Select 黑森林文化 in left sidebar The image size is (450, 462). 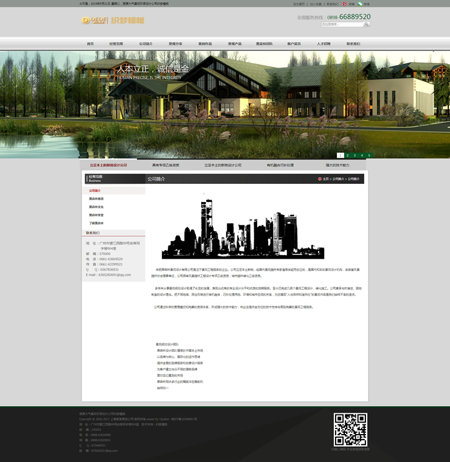pyautogui.click(x=96, y=207)
